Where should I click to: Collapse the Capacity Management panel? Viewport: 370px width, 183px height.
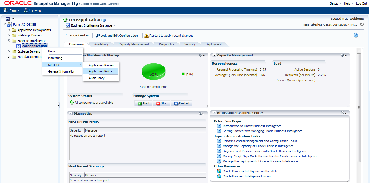214,55
